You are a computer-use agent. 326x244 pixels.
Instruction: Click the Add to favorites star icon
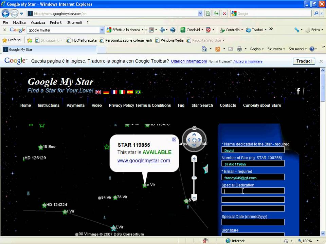[30, 40]
